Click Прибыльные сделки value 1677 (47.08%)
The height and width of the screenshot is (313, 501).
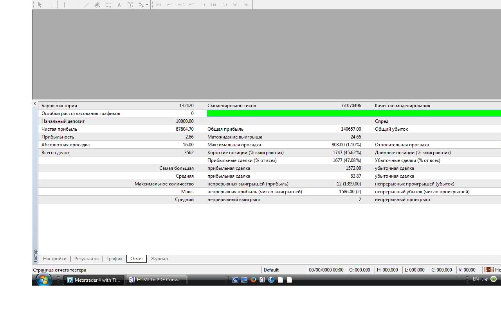pyautogui.click(x=347, y=160)
